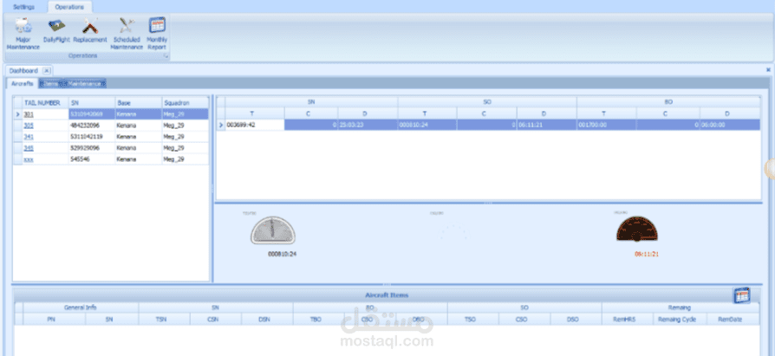775x356 pixels.
Task: Click the row indicator arrow beside 003699:42
Action: (221, 125)
